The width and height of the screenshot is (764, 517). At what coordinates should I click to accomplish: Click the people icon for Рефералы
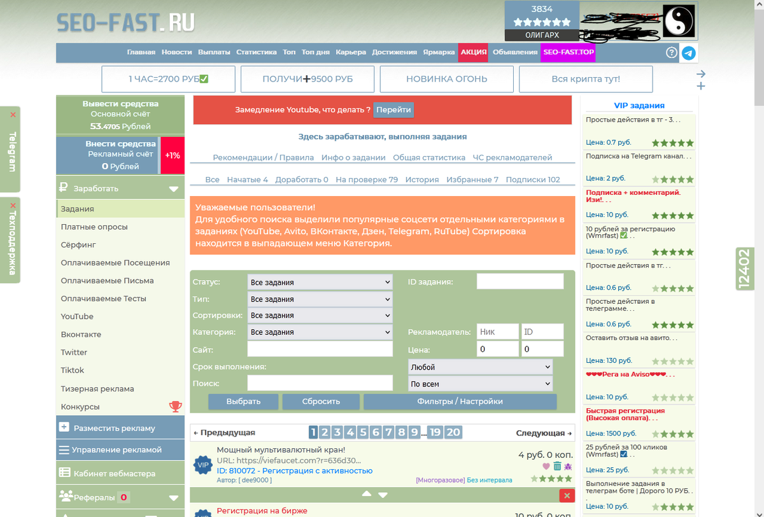[x=66, y=496]
